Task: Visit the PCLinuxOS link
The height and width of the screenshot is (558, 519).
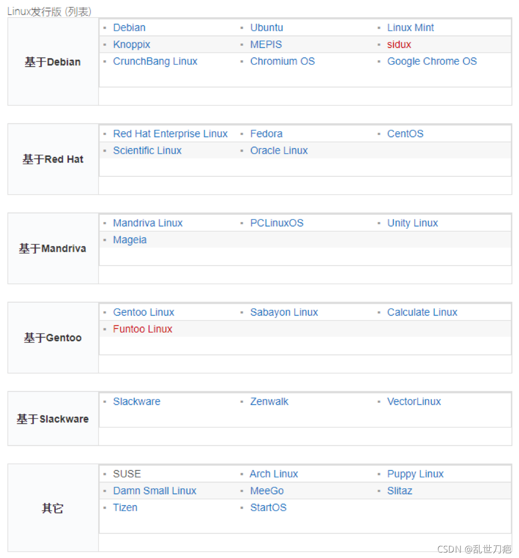Action: point(277,223)
